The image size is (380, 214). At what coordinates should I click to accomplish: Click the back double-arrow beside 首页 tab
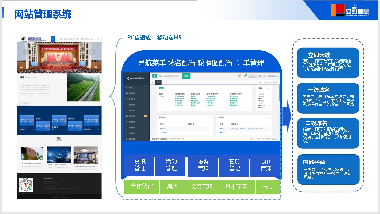(152, 82)
